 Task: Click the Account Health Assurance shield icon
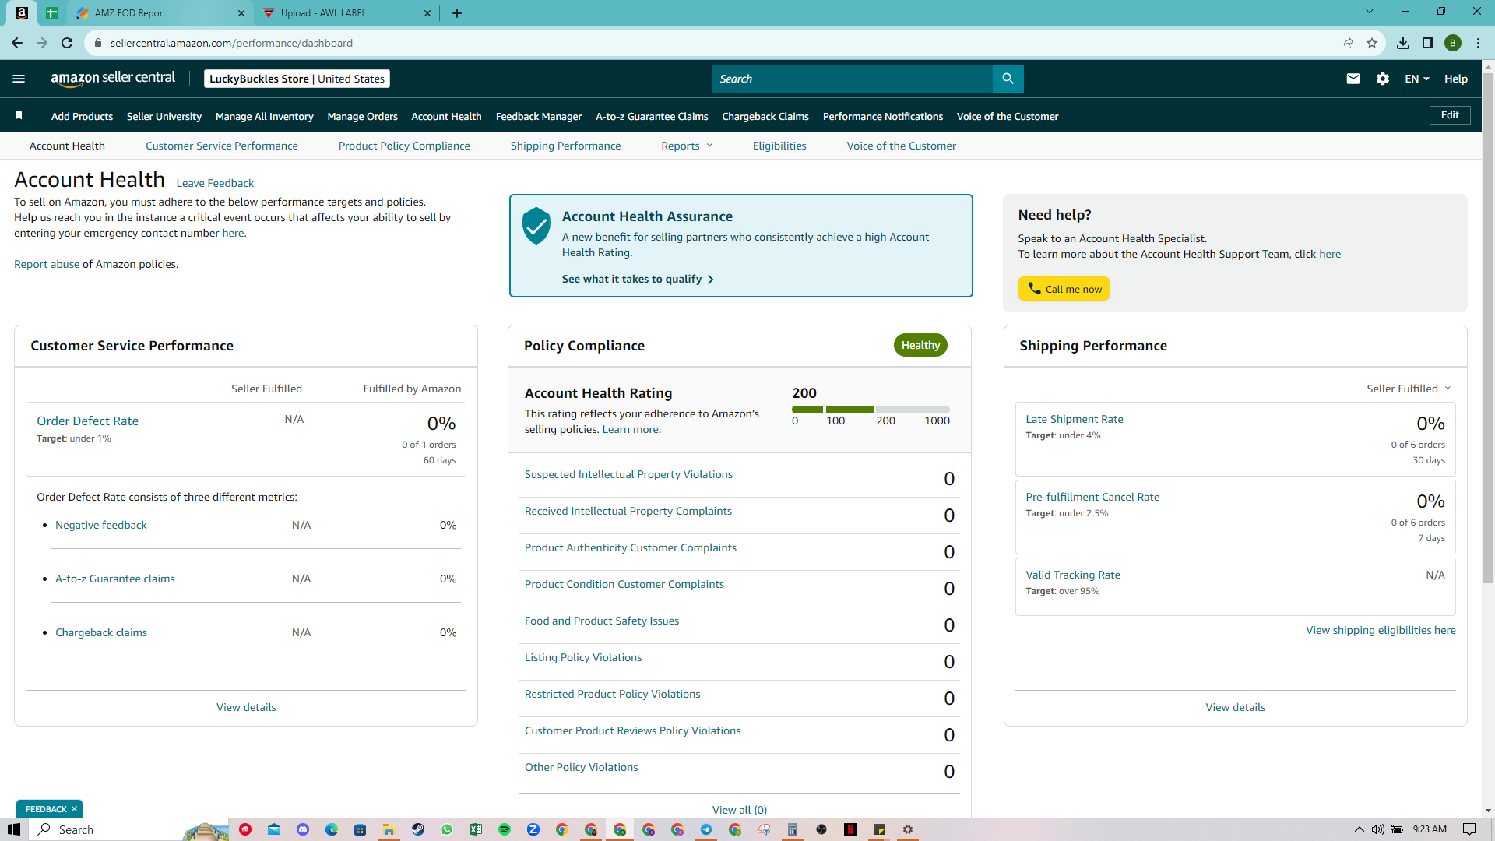[536, 226]
